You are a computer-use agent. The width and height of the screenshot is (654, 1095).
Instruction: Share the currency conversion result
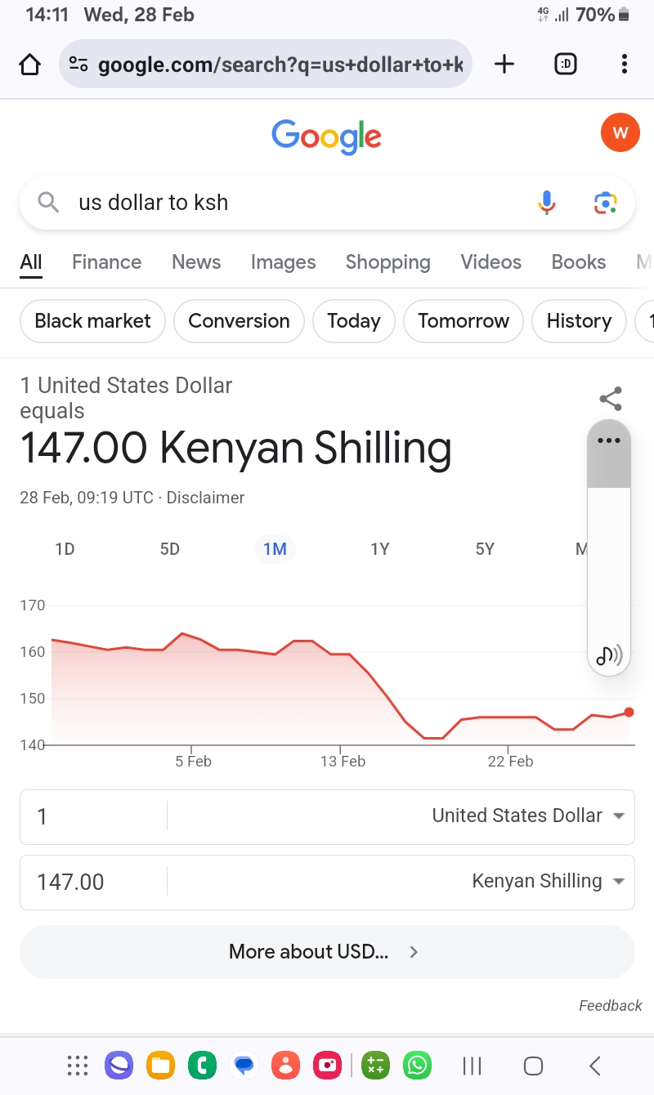(611, 399)
